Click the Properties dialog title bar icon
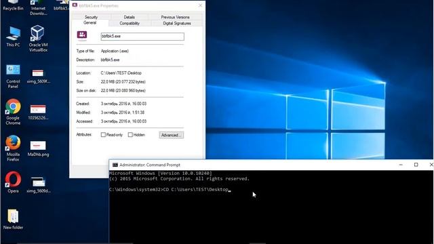The image size is (434, 244). coord(75,5)
